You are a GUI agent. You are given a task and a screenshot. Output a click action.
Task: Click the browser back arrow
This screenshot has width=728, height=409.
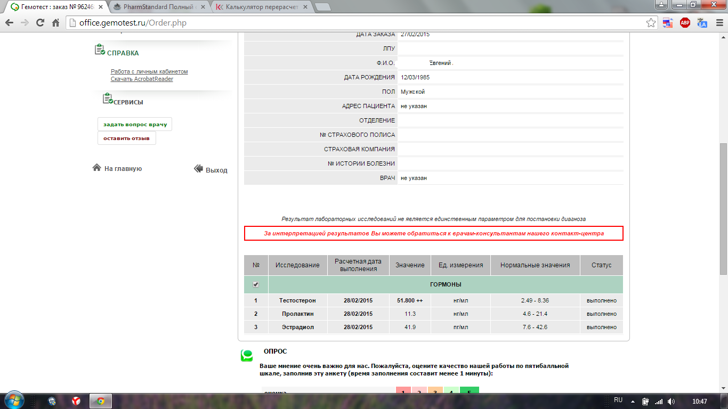click(x=9, y=23)
